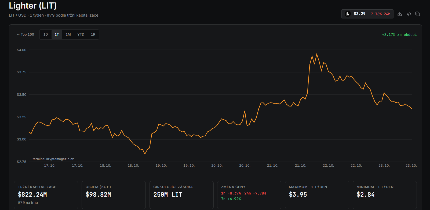
Task: Click the "#79 na trhu" rank text
Action: [28, 203]
